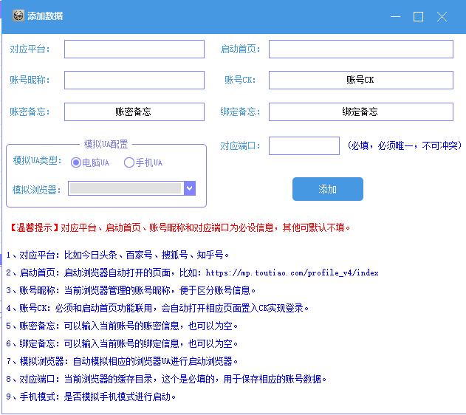Click the 添加数据 window title text
The image size is (466, 415).
coord(45,16)
